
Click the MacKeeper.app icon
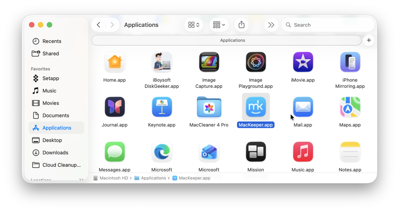pos(256,107)
